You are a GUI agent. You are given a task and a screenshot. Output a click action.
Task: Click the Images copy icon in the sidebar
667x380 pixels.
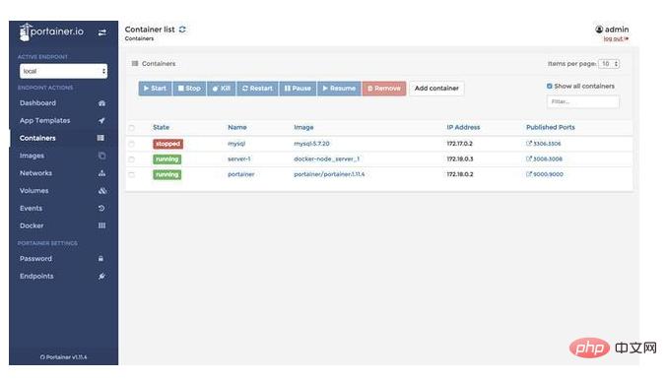tap(101, 156)
